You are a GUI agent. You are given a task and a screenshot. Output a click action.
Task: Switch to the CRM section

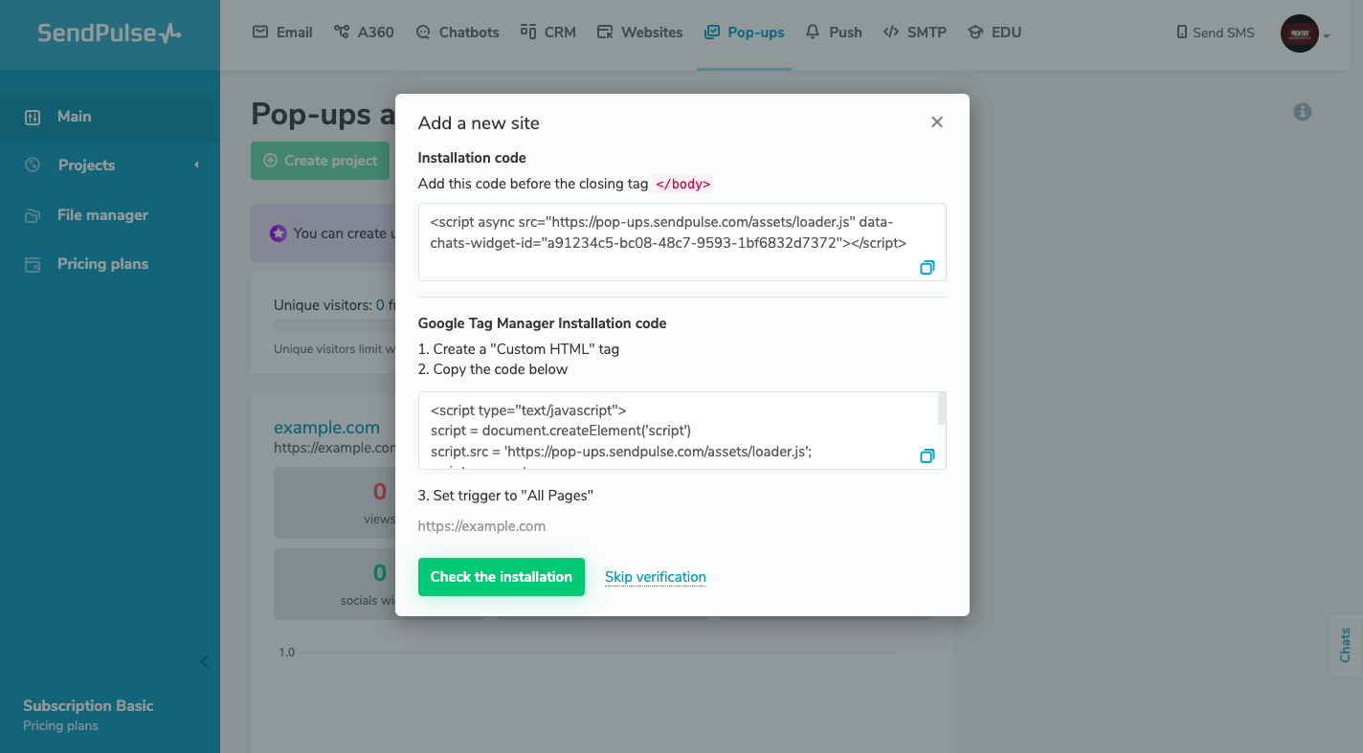click(x=548, y=33)
